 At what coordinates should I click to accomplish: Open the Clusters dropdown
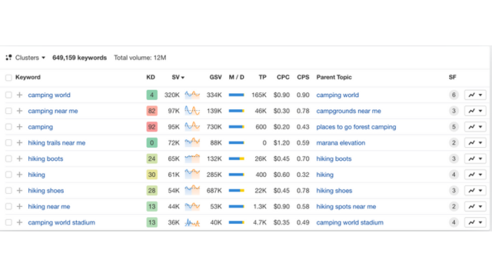(x=30, y=58)
